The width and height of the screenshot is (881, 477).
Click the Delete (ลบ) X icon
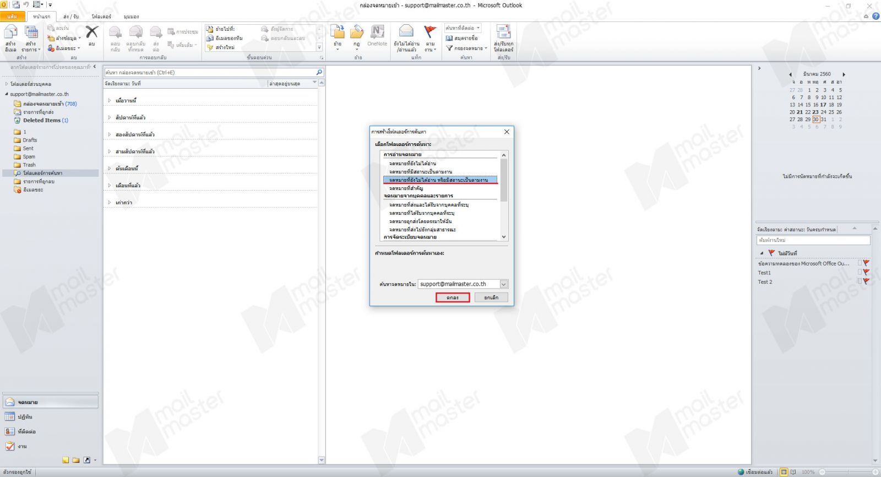point(92,32)
